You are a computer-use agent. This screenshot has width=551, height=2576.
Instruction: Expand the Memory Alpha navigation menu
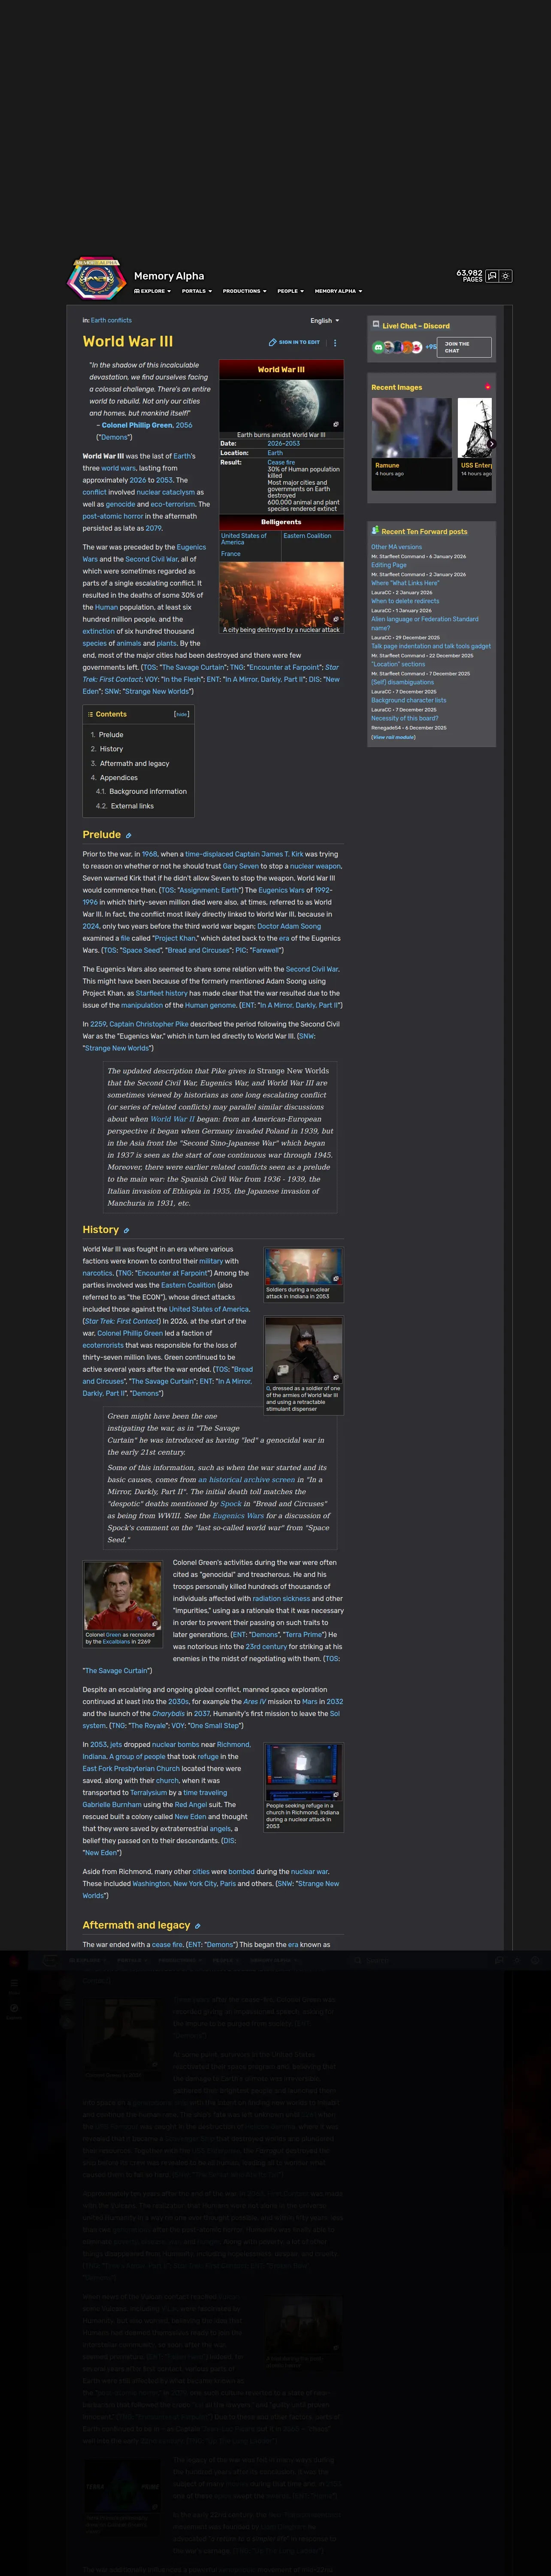[x=338, y=291]
